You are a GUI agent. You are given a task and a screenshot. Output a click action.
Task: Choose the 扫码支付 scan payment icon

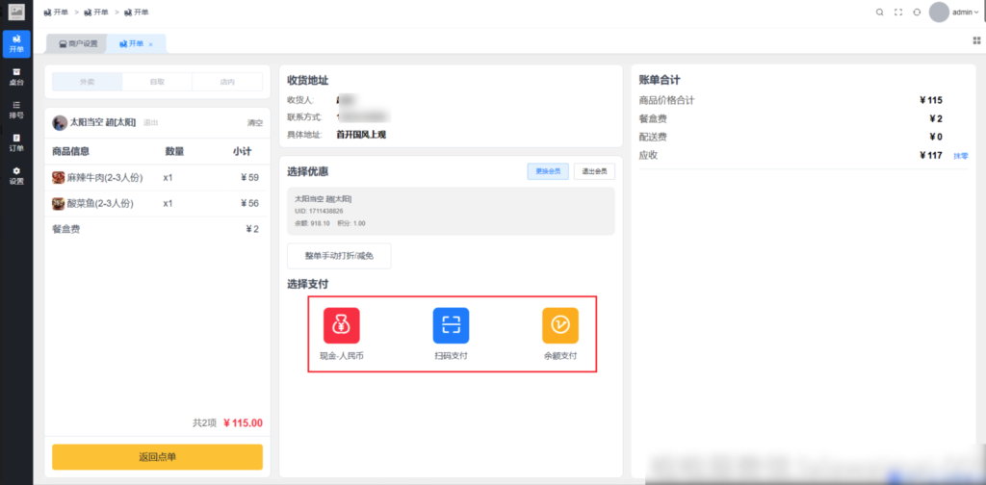(451, 325)
